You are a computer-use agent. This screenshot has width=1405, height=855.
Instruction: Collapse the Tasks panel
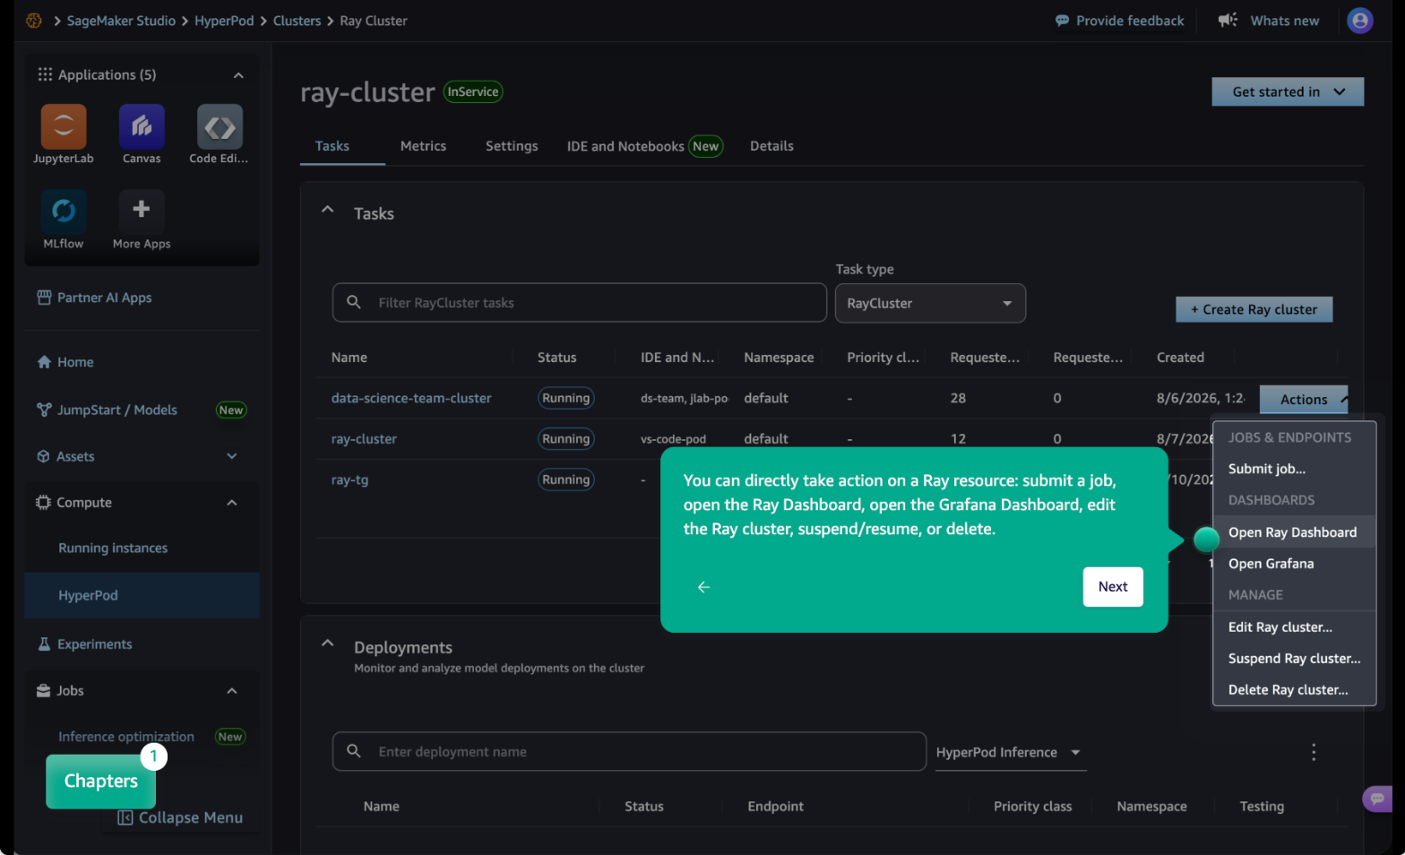[328, 210]
